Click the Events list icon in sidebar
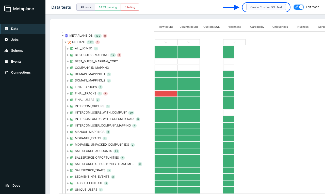Image resolution: width=325 pixels, height=194 pixels. click(x=6, y=62)
